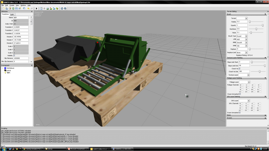Switch to the Light tab
Image resolution: width=269 pixels, height=151 pixels.
pyautogui.click(x=12, y=14)
